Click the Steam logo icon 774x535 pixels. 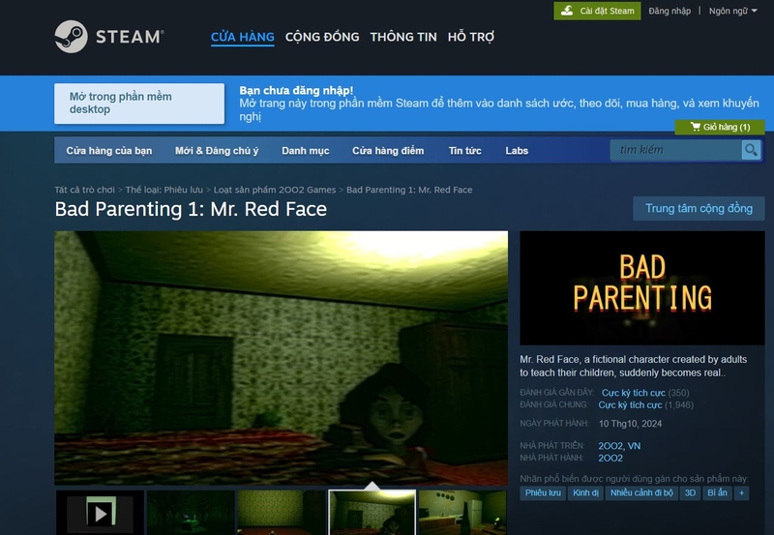click(x=71, y=36)
